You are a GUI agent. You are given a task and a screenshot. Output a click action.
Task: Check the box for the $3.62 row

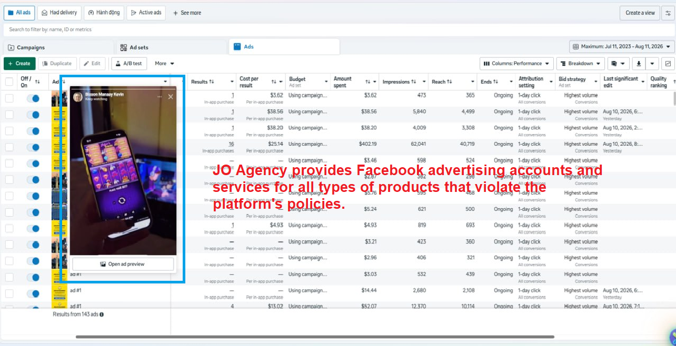pyautogui.click(x=9, y=98)
